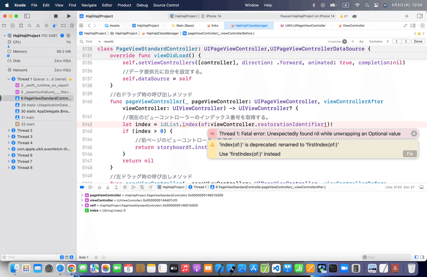Open the Report navigator
Viewport: 427px width, 277px height.
click(72, 26)
